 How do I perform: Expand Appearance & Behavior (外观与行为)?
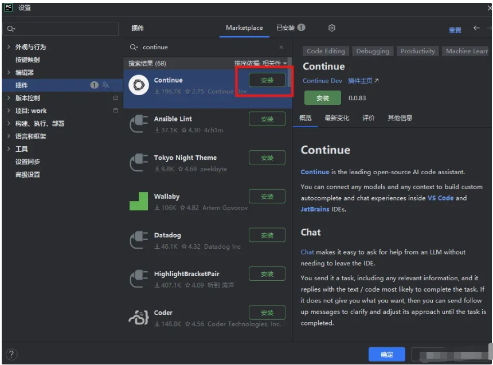tap(9, 47)
